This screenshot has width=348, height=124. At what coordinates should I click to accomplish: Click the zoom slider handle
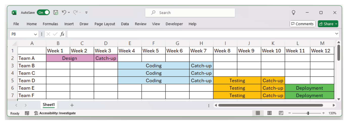308,113
